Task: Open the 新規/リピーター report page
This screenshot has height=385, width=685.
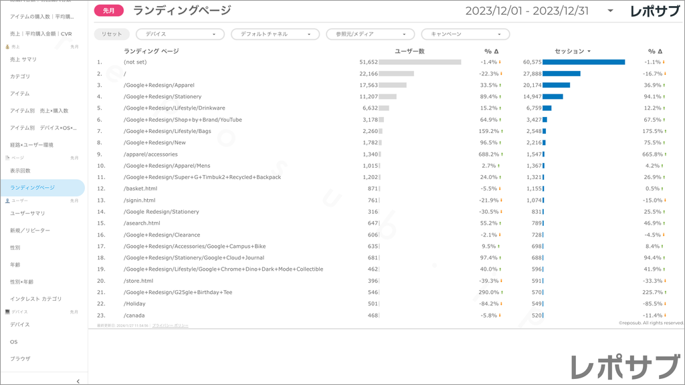Action: pyautogui.click(x=29, y=231)
